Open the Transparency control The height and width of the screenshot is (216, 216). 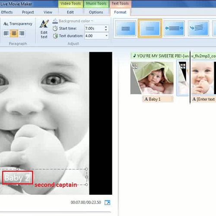(18, 24)
